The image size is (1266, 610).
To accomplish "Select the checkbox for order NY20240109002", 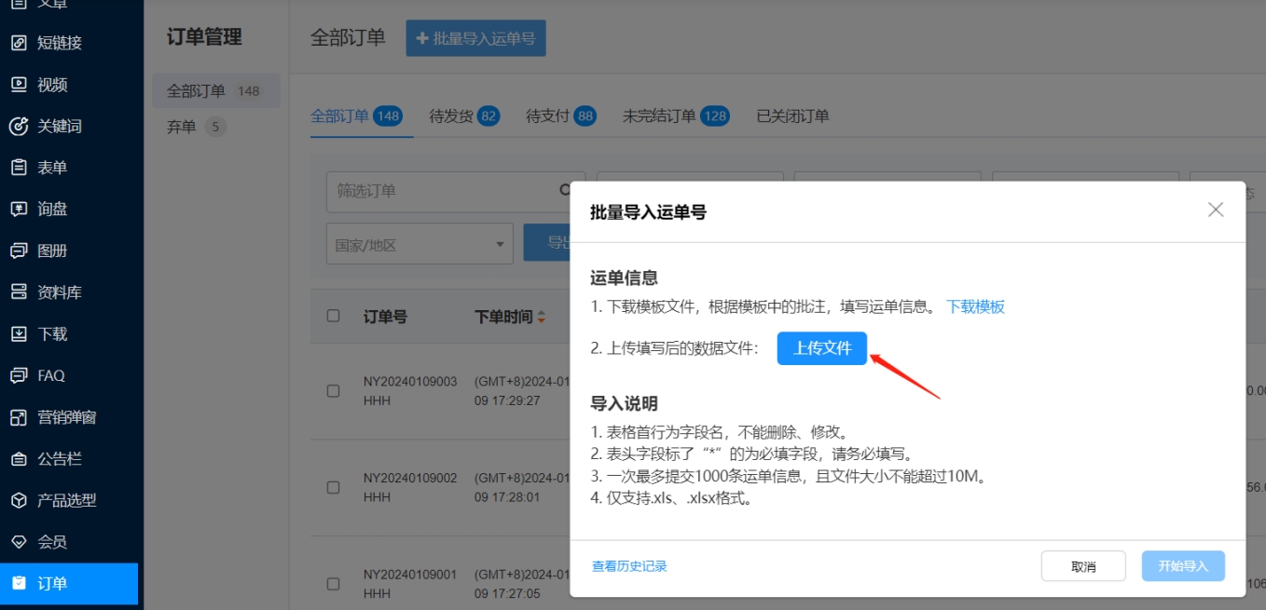I will (x=333, y=487).
